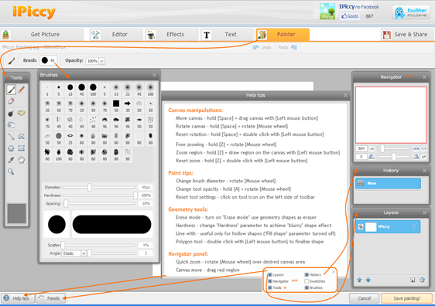
Task: Delete layer with the trash icon
Action: pos(423,280)
